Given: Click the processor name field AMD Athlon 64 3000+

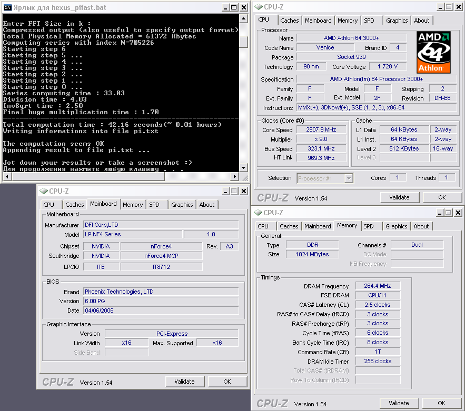Looking at the screenshot, I should click(x=351, y=38).
